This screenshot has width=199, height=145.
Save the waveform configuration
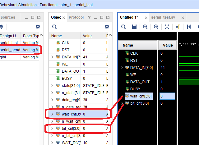click(x=134, y=27)
